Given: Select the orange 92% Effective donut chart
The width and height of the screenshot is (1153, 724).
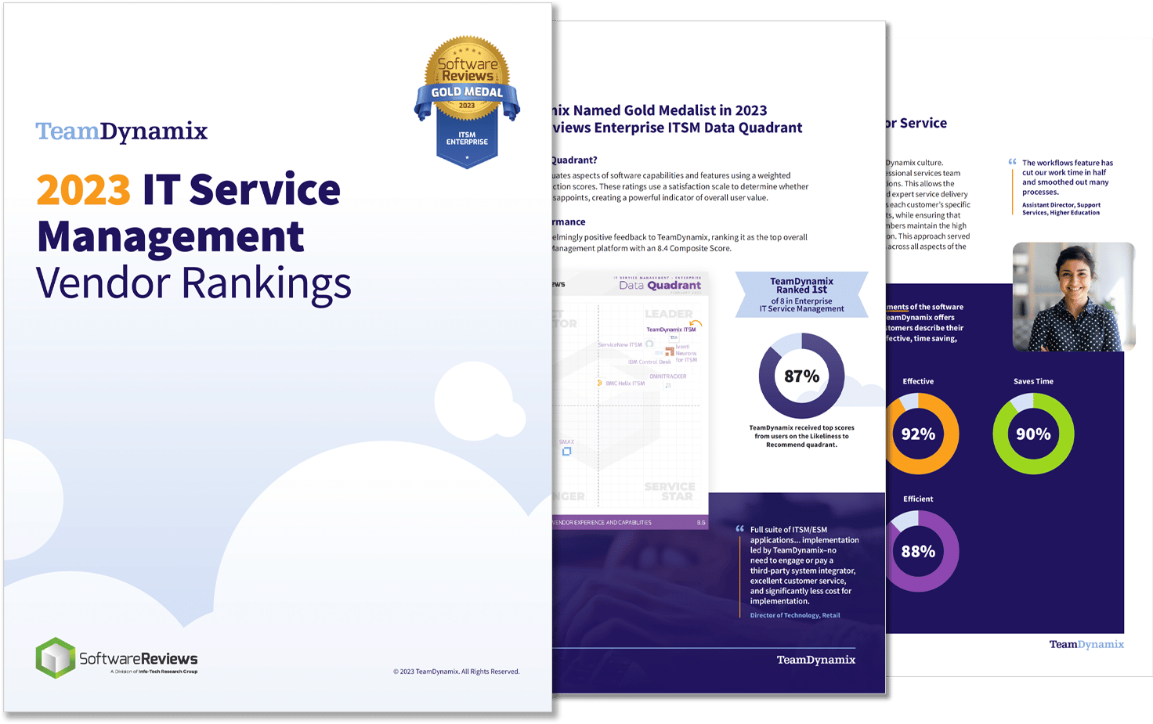Looking at the screenshot, I should click(x=918, y=434).
